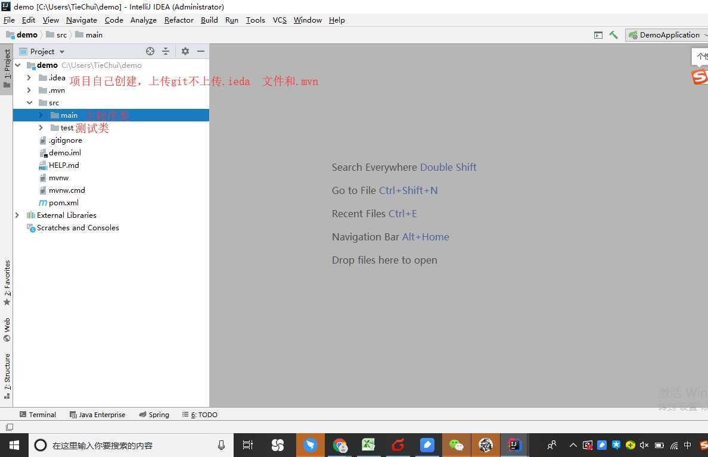The width and height of the screenshot is (708, 457).
Task: Open the Help menu
Action: [337, 20]
